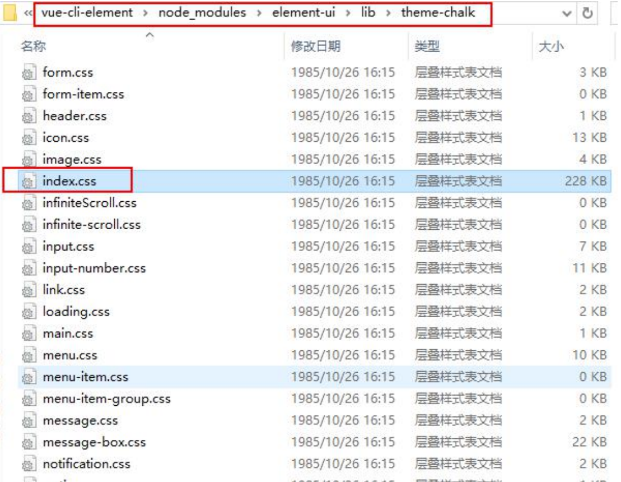The height and width of the screenshot is (482, 621).
Task: Click the menu.css file icon
Action: click(29, 355)
